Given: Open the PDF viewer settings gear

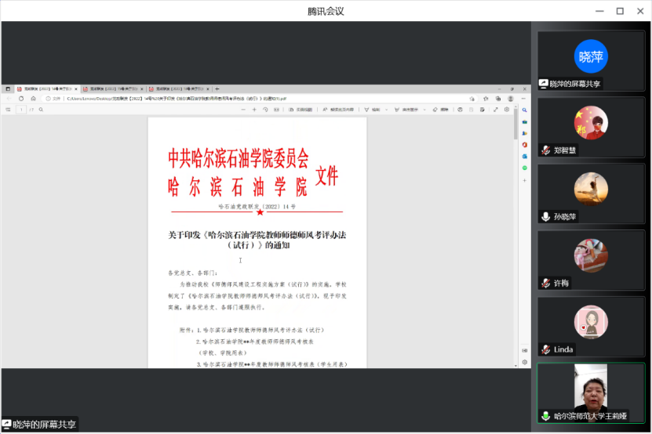Looking at the screenshot, I should 507,110.
